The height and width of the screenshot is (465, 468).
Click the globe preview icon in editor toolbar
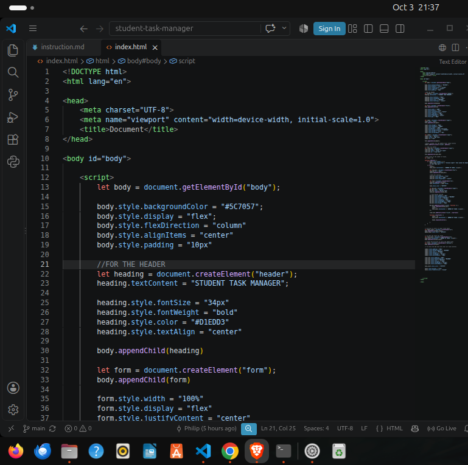442,47
